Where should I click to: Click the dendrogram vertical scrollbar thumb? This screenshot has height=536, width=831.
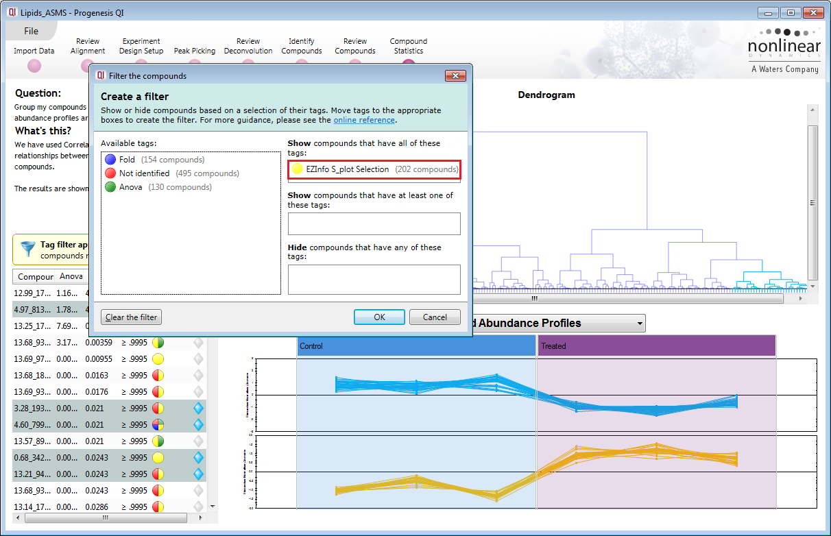click(x=812, y=202)
